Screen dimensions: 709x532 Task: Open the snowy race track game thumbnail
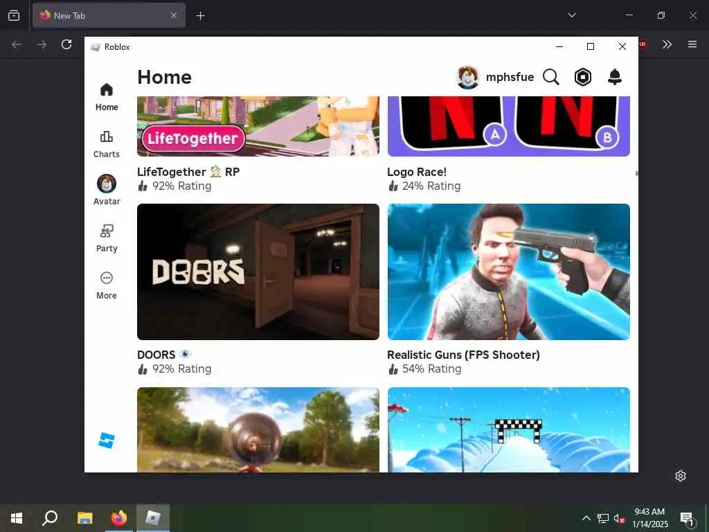[x=509, y=429]
